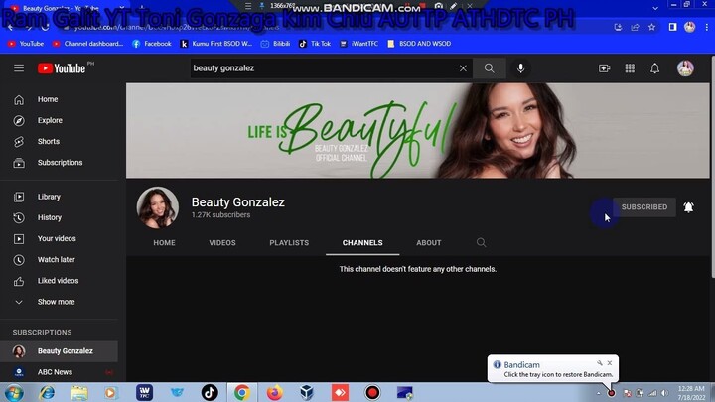Start voice search with microphone icon
Screen dimensions: 715x402
coord(520,68)
